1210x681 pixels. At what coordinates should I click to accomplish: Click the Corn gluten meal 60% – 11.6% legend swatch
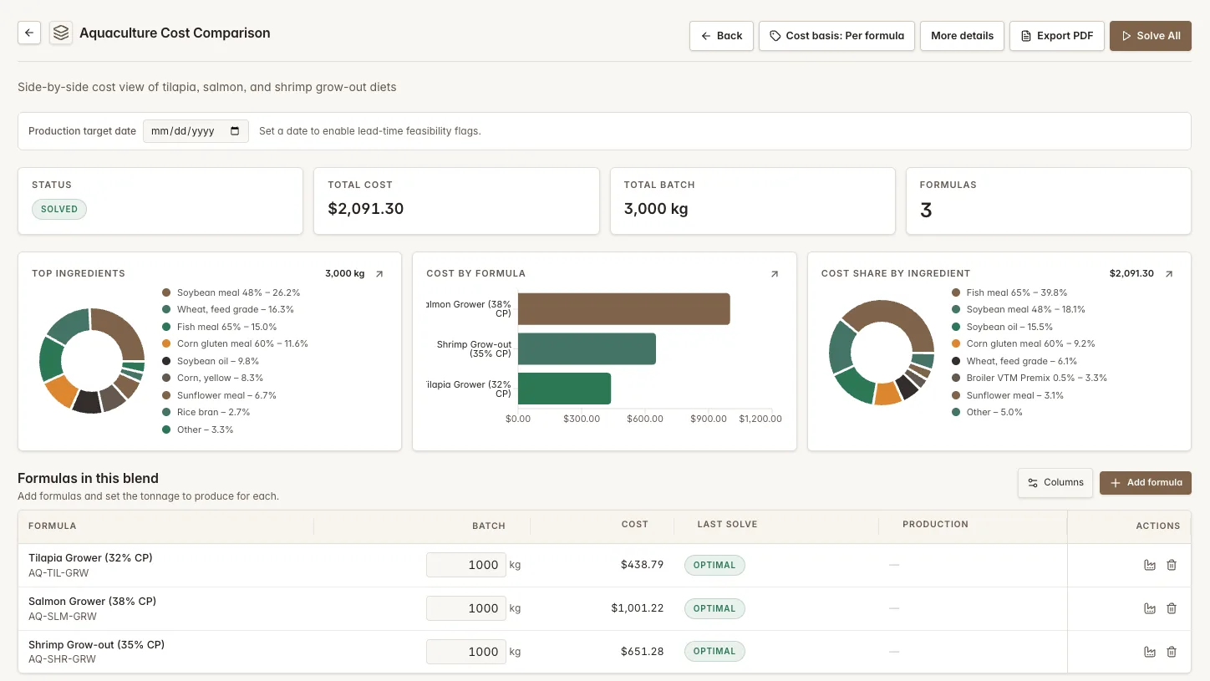coord(166,343)
